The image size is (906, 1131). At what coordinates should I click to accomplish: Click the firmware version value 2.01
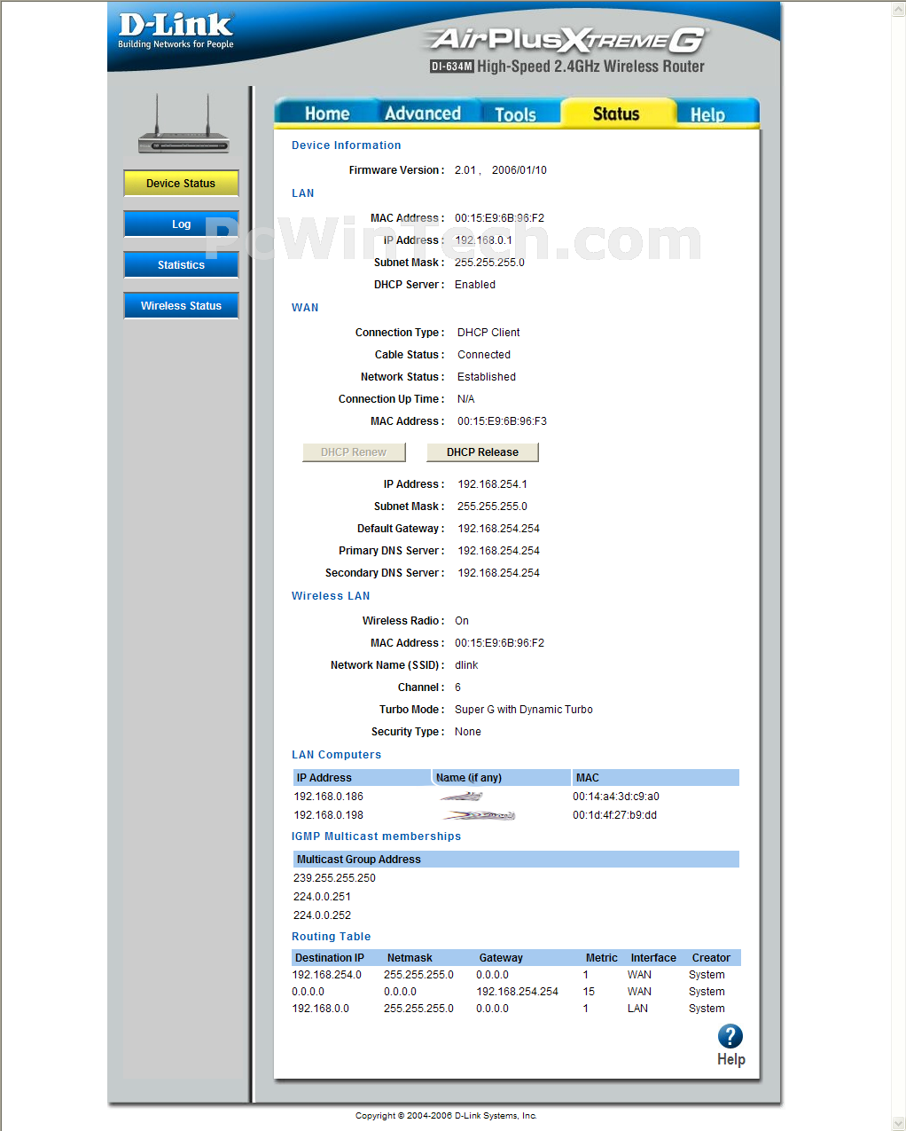465,170
